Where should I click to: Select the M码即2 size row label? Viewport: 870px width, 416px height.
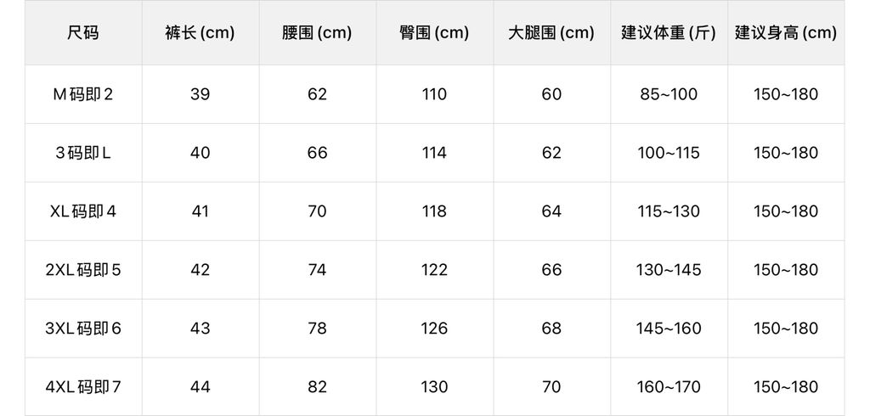pos(83,94)
